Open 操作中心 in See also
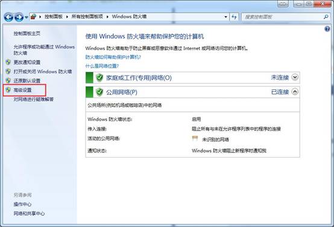 22,205
